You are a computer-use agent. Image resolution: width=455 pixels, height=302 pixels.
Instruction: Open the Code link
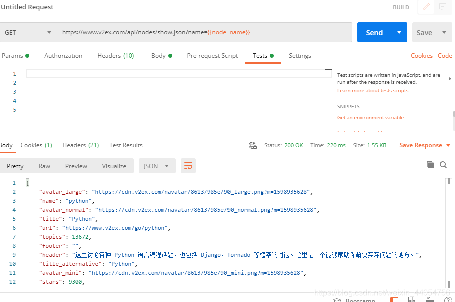(x=445, y=56)
